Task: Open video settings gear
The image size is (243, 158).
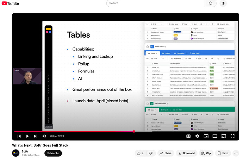Action: point(197,136)
